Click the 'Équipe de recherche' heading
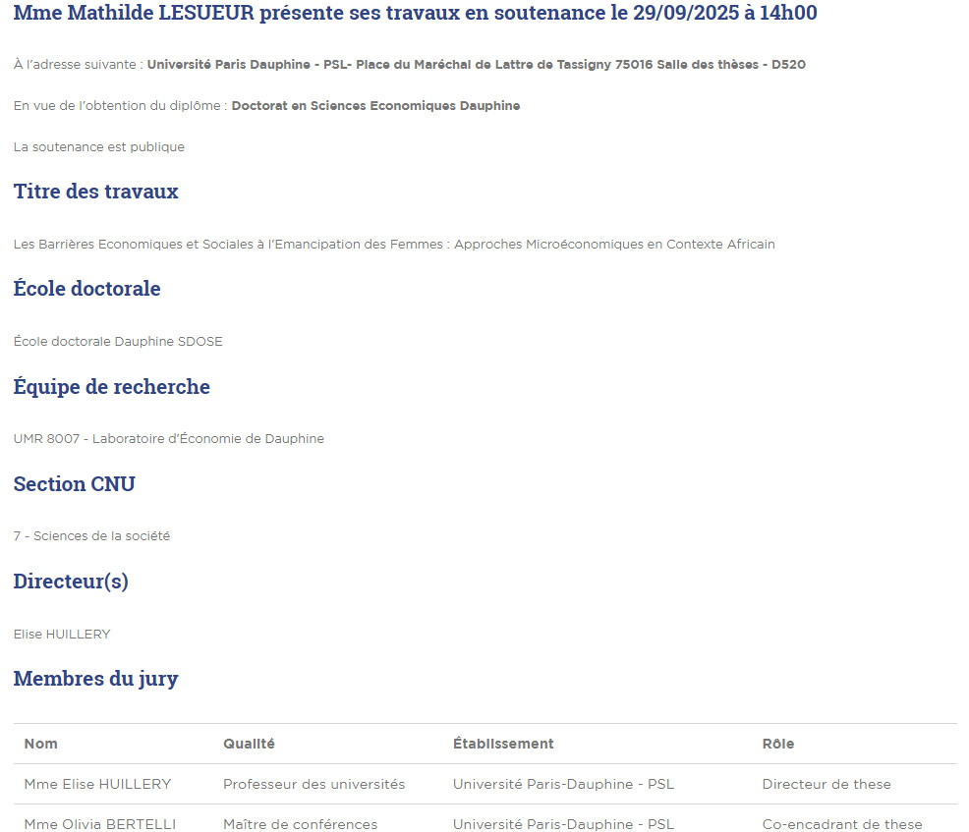 pos(112,387)
